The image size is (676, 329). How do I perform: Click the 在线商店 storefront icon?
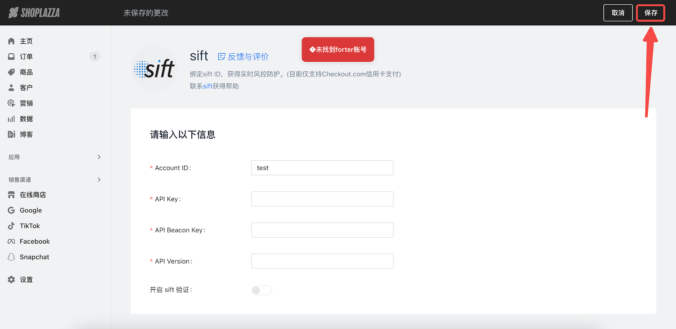point(11,195)
